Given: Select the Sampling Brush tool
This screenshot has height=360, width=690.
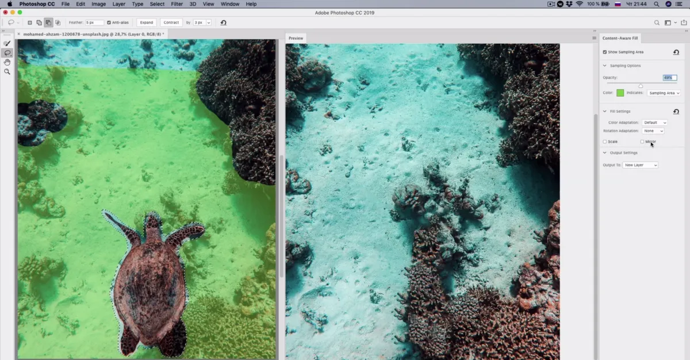Looking at the screenshot, I should click(7, 43).
